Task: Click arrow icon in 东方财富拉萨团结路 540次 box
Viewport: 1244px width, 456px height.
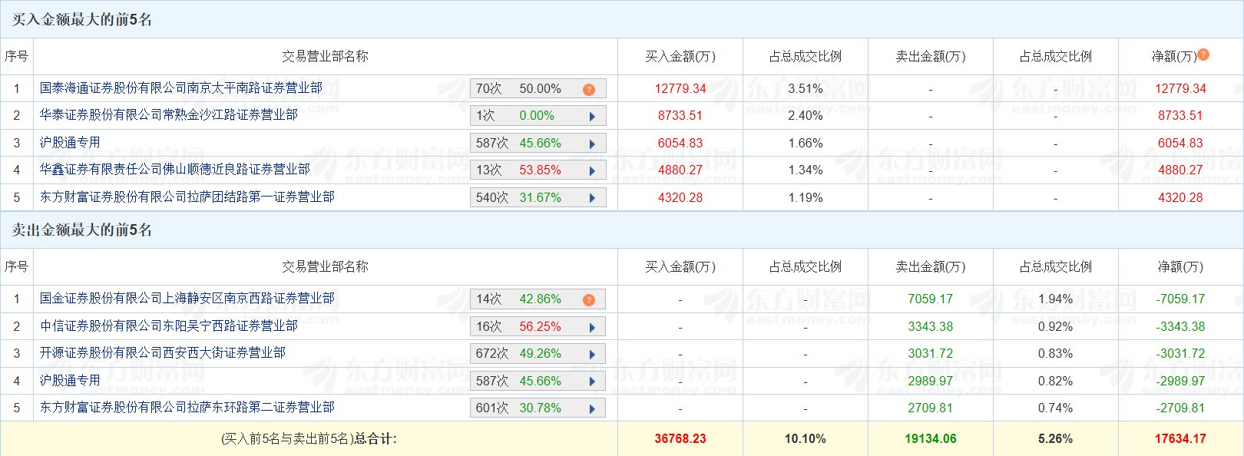Action: (592, 198)
